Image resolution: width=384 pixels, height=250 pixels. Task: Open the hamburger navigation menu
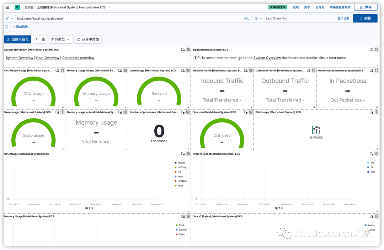(7, 7)
